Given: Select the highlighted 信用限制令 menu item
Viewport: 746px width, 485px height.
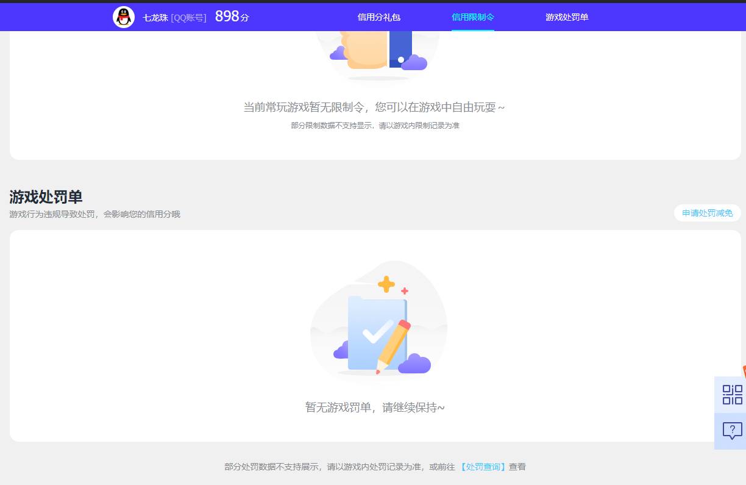Looking at the screenshot, I should point(473,17).
